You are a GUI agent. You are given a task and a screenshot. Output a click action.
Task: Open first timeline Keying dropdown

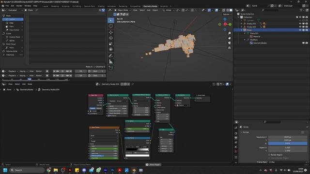pyautogui.click(x=23, y=71)
